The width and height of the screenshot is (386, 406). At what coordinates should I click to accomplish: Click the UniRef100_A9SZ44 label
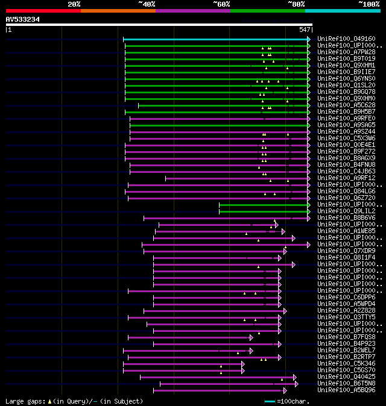click(x=346, y=131)
